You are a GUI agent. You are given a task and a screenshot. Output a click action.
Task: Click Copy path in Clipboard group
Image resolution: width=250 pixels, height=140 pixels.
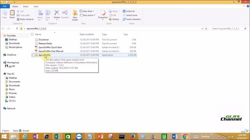point(23,15)
